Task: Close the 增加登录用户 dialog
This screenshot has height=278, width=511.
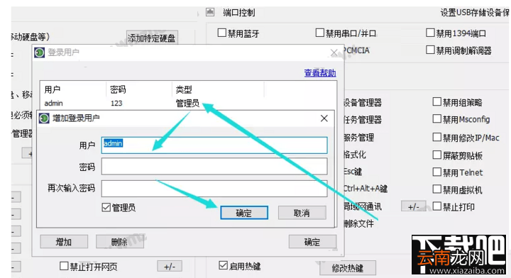Action: 324,118
